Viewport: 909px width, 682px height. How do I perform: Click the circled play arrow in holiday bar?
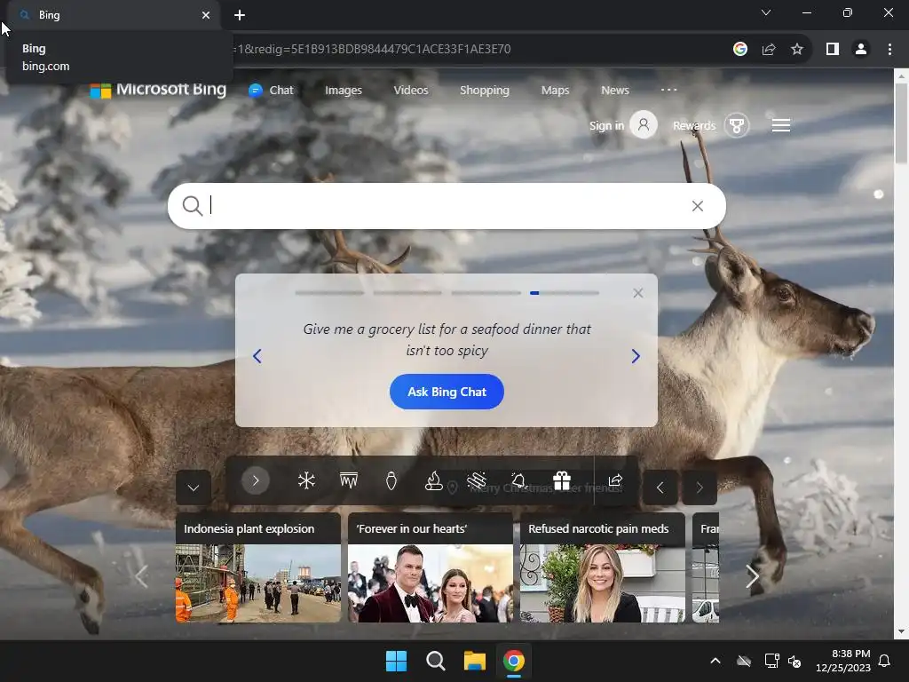coord(255,480)
